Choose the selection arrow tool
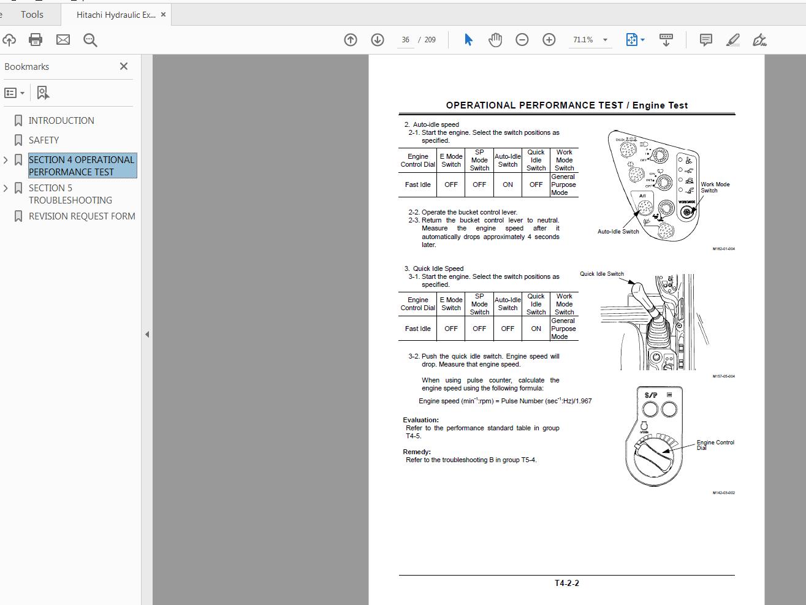 pyautogui.click(x=468, y=40)
